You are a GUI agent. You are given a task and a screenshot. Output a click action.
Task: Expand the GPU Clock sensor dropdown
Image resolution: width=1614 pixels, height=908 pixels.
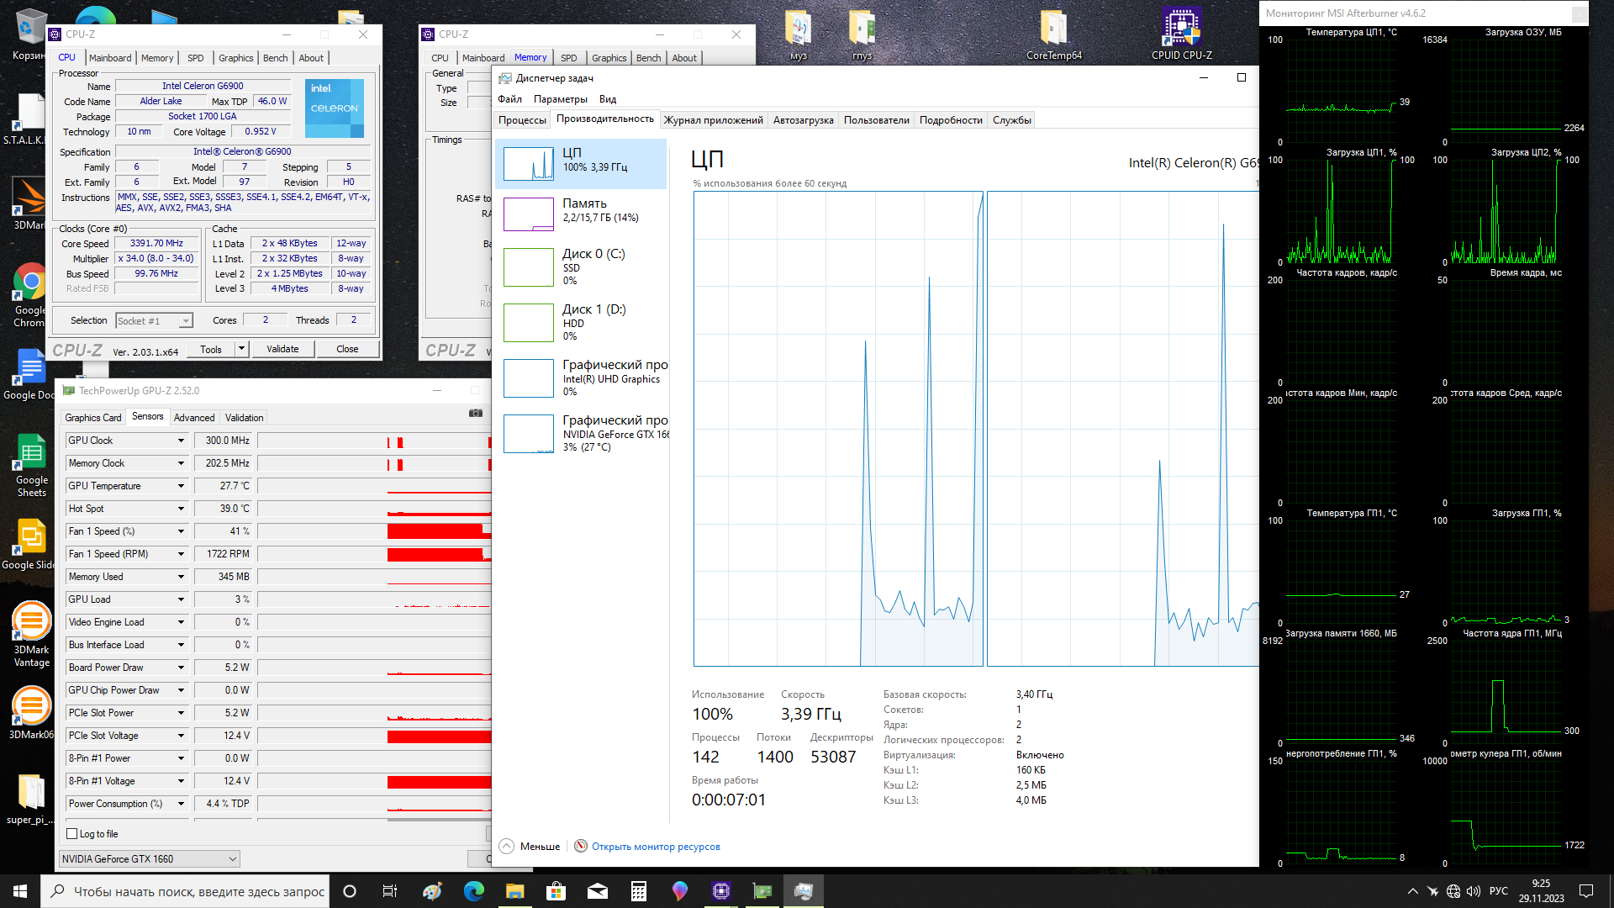[x=181, y=441]
